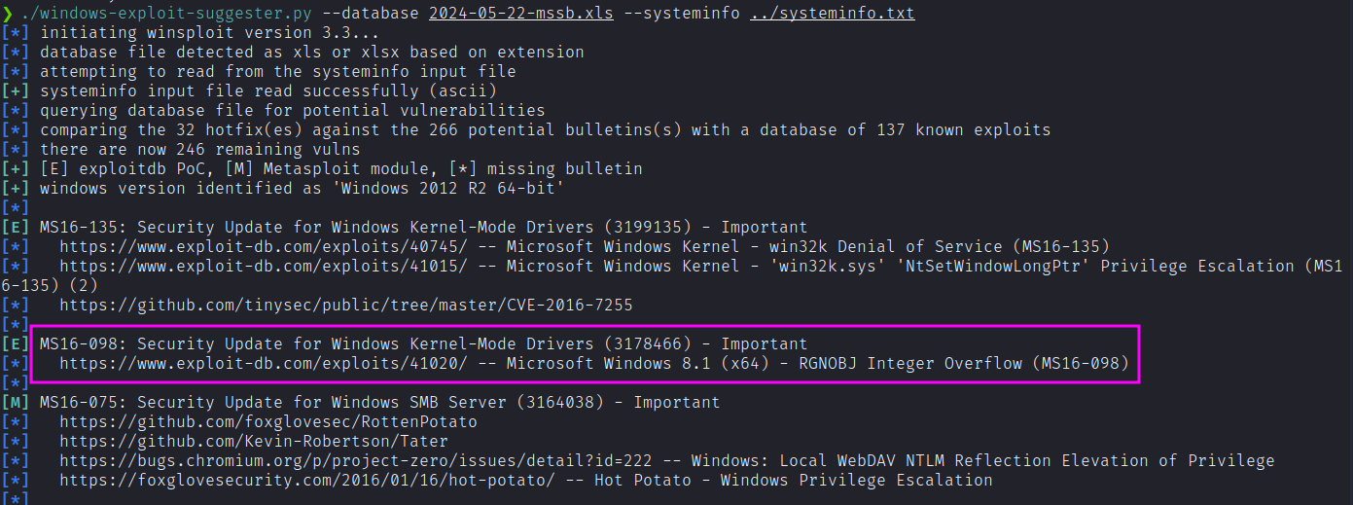Click the green prompt arrow symbol
1353x505 pixels.
7,13
